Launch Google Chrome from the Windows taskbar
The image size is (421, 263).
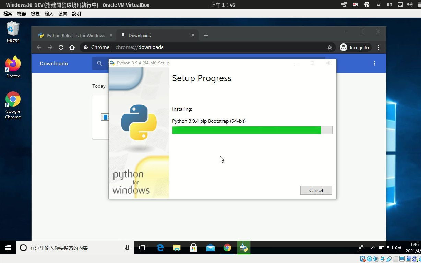pos(227,247)
